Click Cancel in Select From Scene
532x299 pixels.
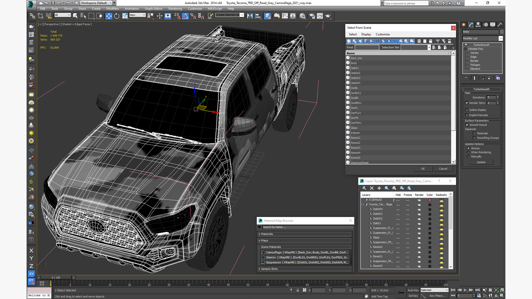tap(443, 169)
